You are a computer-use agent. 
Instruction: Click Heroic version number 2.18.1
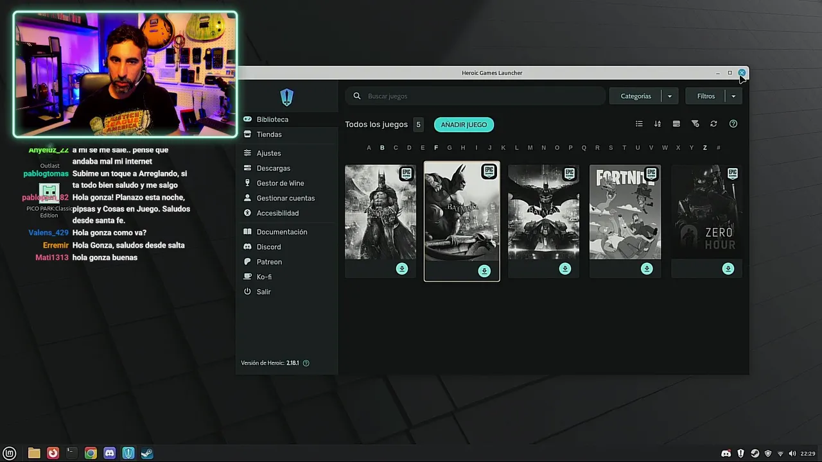pos(293,363)
